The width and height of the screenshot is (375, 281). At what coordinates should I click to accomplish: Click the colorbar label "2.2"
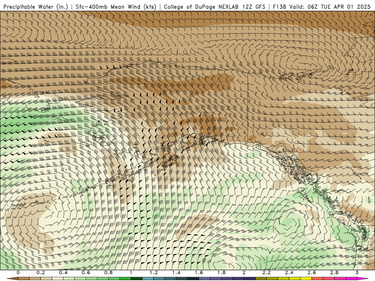coord(266,273)
